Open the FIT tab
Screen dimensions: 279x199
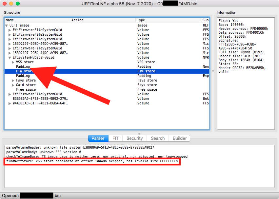(115, 138)
